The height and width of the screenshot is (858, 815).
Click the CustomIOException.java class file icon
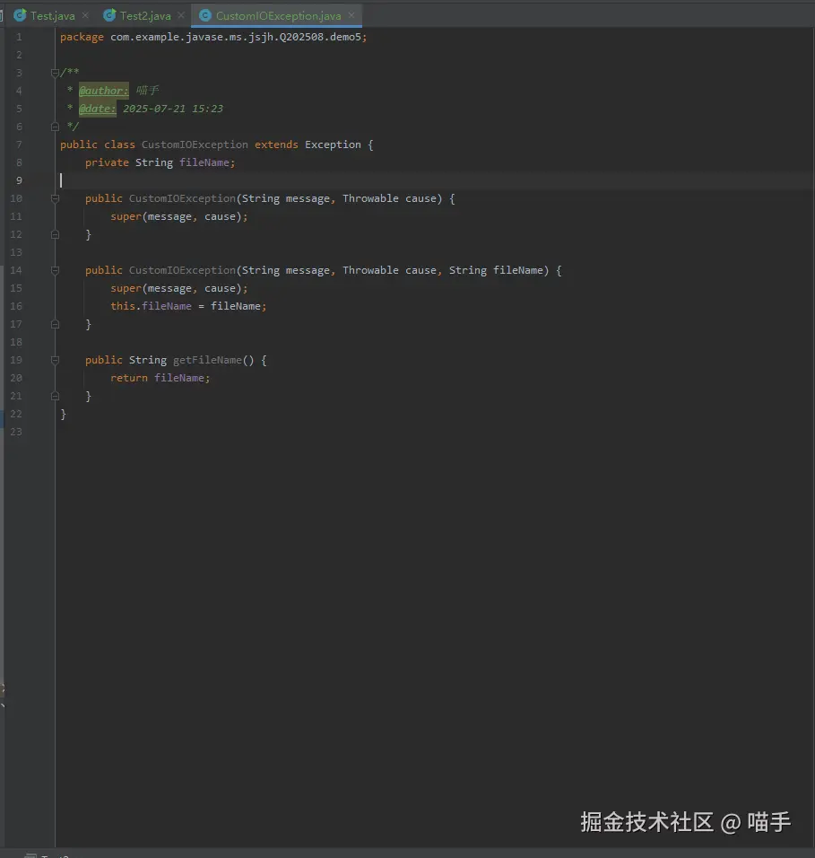point(205,16)
